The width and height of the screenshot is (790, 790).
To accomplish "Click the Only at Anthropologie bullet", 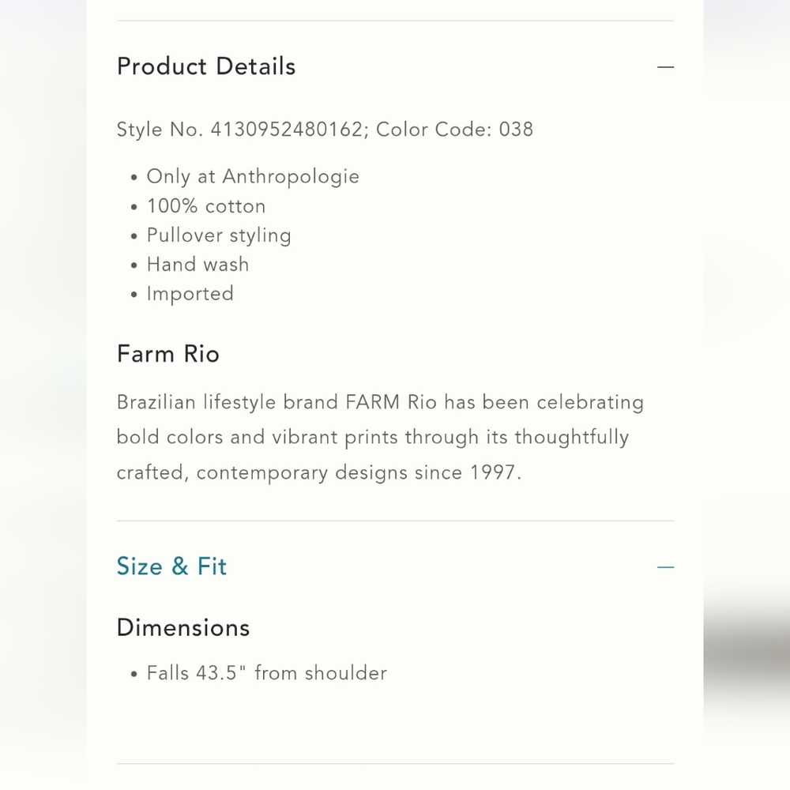I will pos(253,177).
